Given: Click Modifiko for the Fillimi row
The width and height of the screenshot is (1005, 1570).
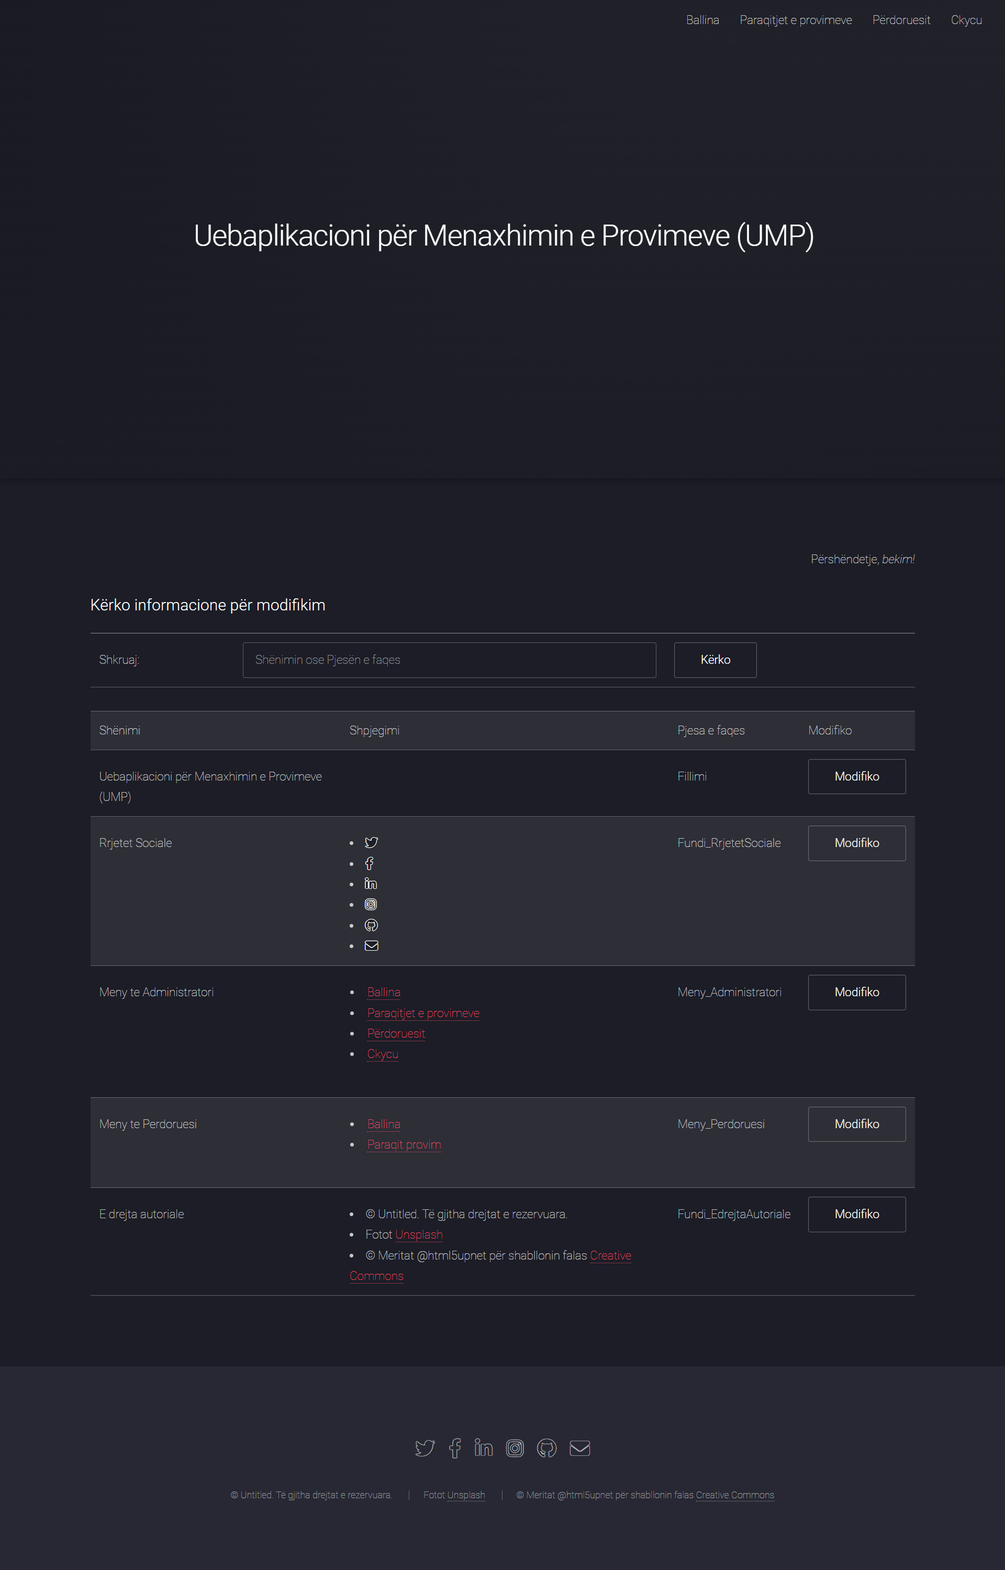Looking at the screenshot, I should pos(856,776).
